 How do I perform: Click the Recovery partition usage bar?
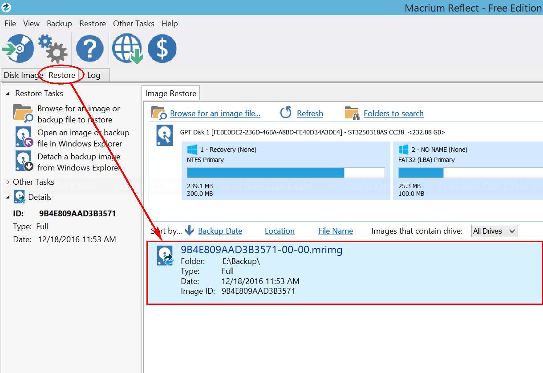286,173
